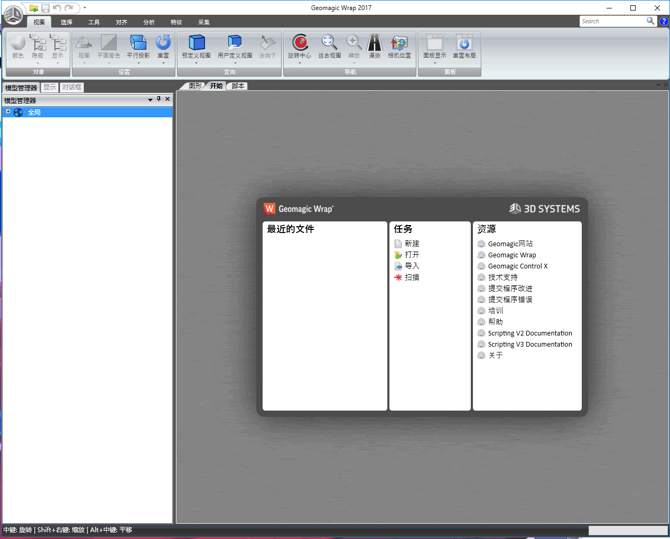The height and width of the screenshot is (539, 670).
Task: Click the Reset (重置) view settings icon
Action: 163,43
